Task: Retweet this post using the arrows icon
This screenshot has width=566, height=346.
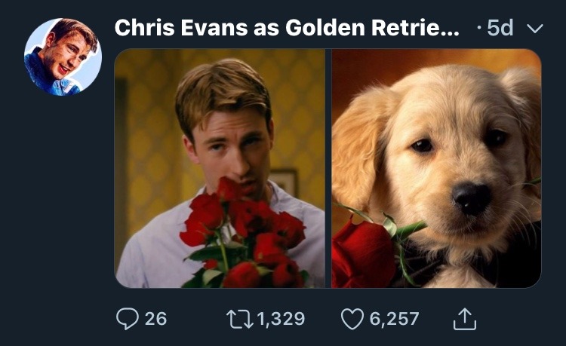Action: 241,319
